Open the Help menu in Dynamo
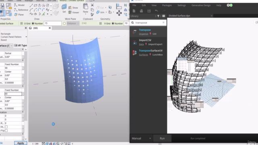This screenshot has height=145, width=258. 218,5
